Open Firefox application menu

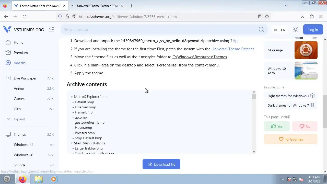(321, 17)
